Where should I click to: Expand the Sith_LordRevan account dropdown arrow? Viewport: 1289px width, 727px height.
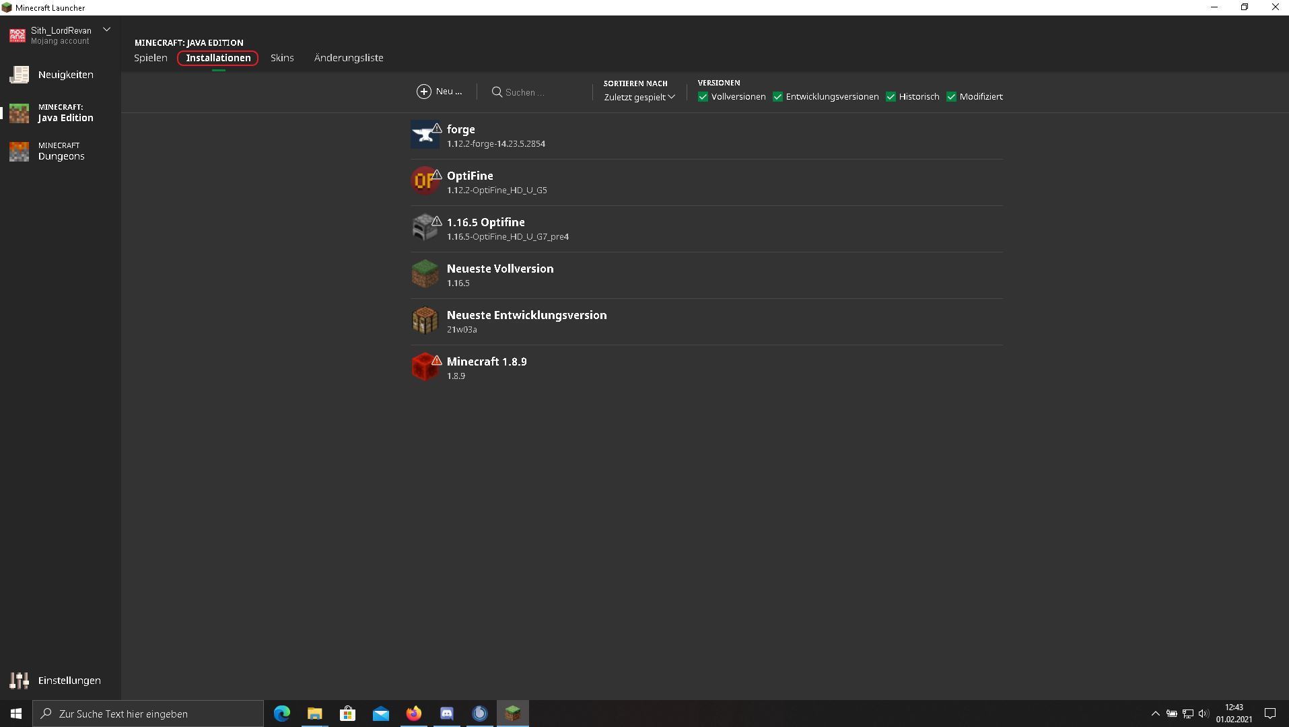tap(106, 30)
